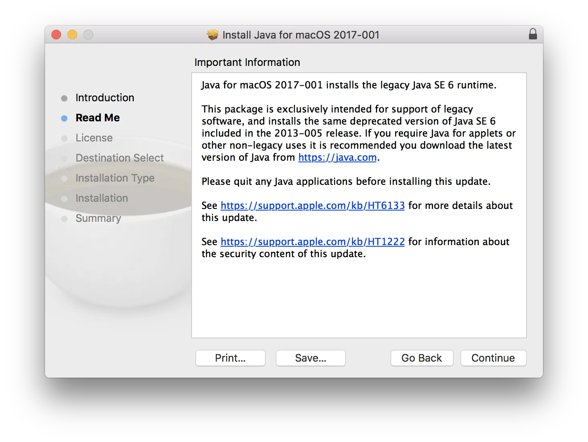Click the gray bullet beside Introduction

pyautogui.click(x=64, y=98)
